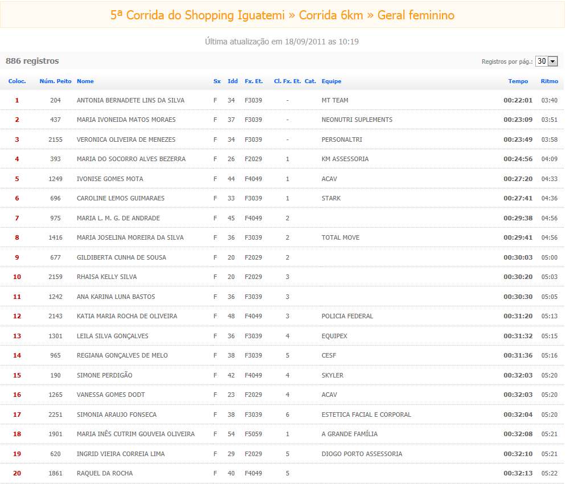Sort by Idd age column
The image size is (566, 484).
tap(232, 81)
